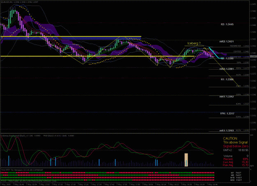Screen dimensions: 257x186
Task: Click the R3 : 1.3445 pivot label
Action: pos(227,24)
